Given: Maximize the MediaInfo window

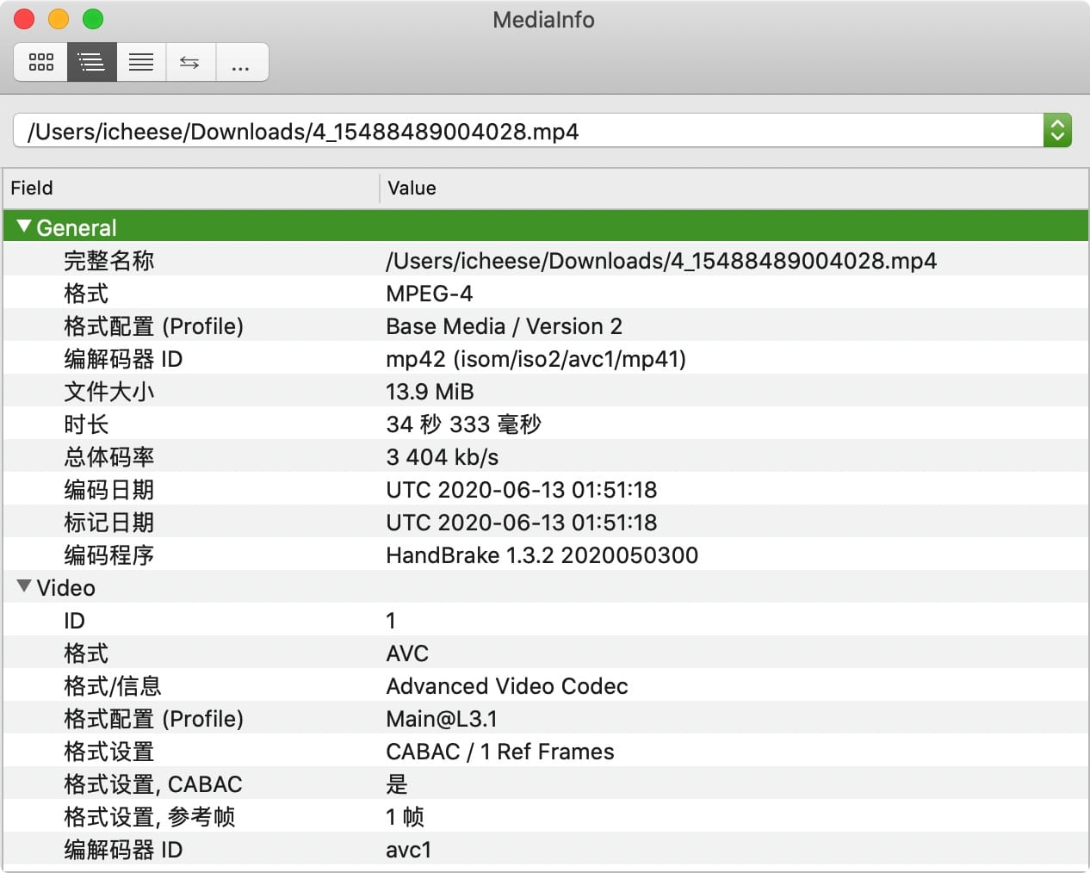Looking at the screenshot, I should coord(93,19).
